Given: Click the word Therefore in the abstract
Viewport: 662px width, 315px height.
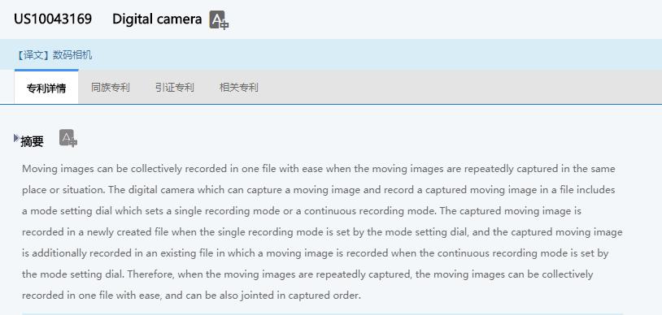Looking at the screenshot, I should [x=152, y=274].
